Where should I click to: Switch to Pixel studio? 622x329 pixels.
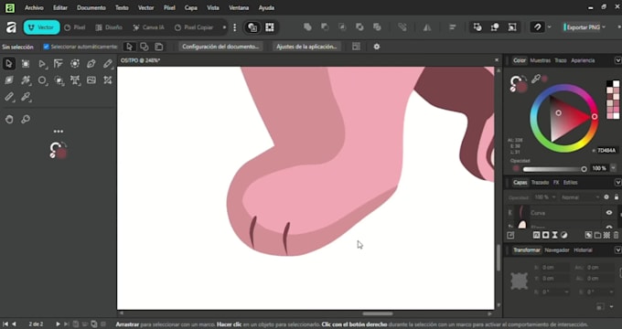75,27
